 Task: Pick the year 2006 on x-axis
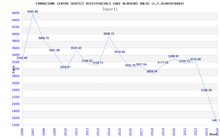[22, 132]
